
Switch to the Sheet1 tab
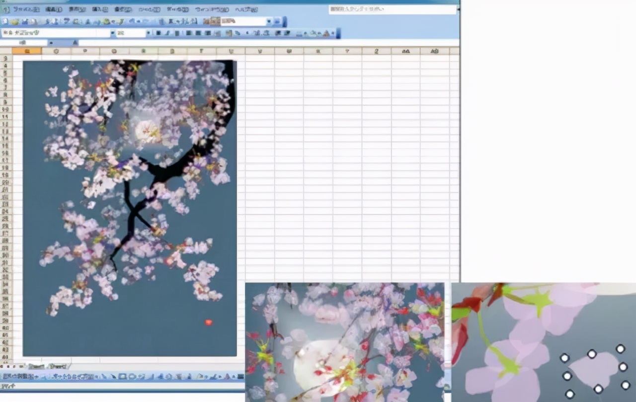pyautogui.click(x=36, y=366)
